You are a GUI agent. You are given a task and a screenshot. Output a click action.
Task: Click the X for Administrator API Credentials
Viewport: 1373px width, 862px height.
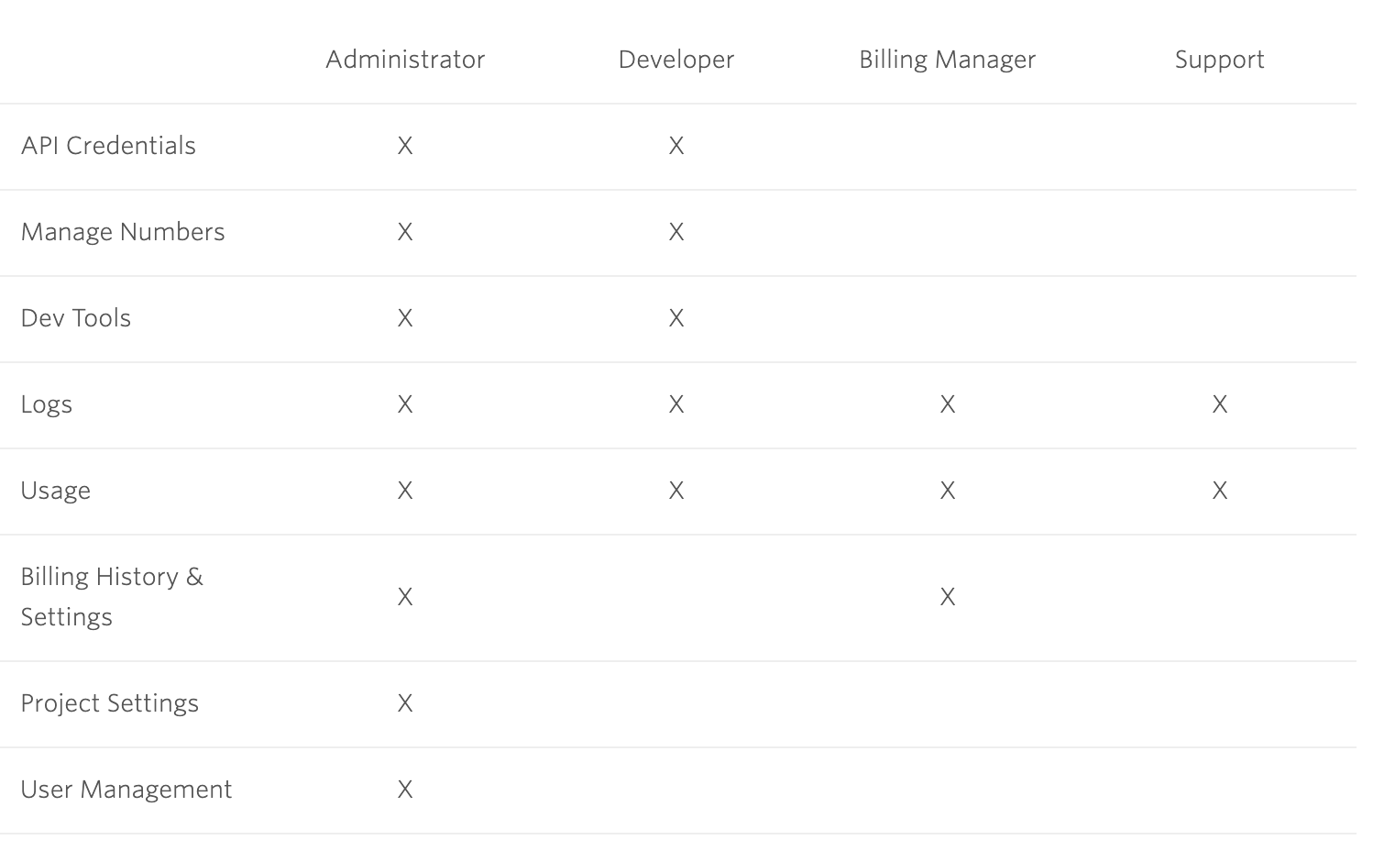[x=405, y=146]
